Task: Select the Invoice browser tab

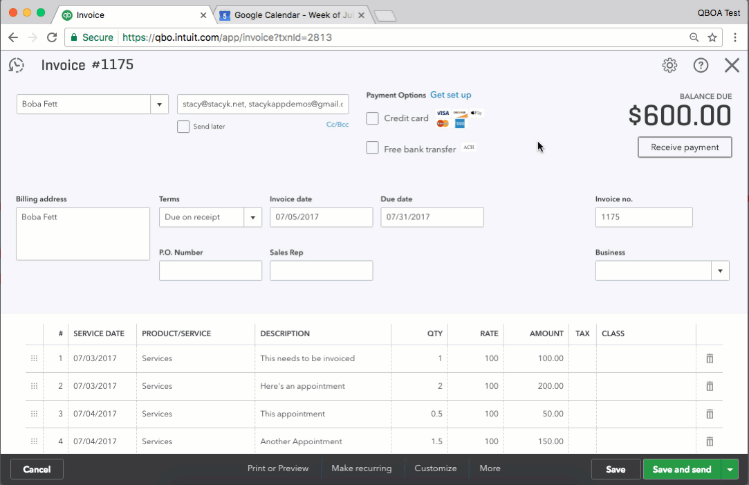Action: tap(135, 15)
